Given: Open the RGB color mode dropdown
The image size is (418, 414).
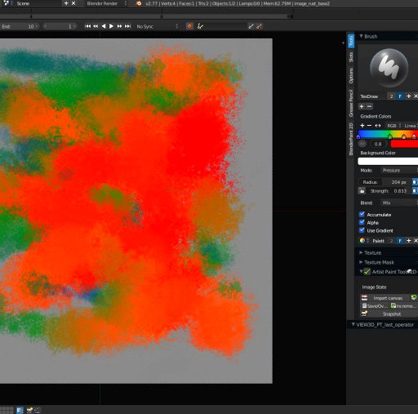Looking at the screenshot, I should coord(394,126).
